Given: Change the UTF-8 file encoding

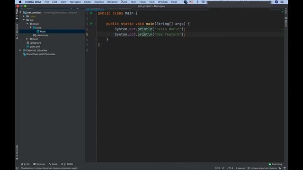Looking at the screenshot, I should 230,168.
